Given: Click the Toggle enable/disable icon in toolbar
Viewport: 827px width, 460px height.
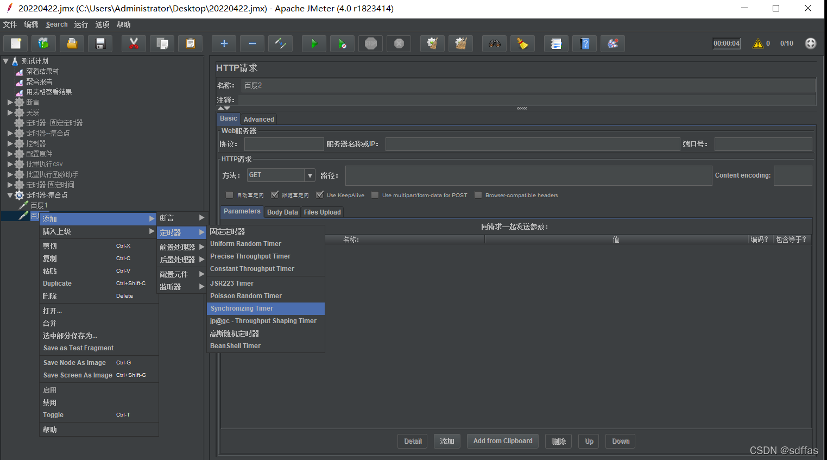Looking at the screenshot, I should click(280, 43).
